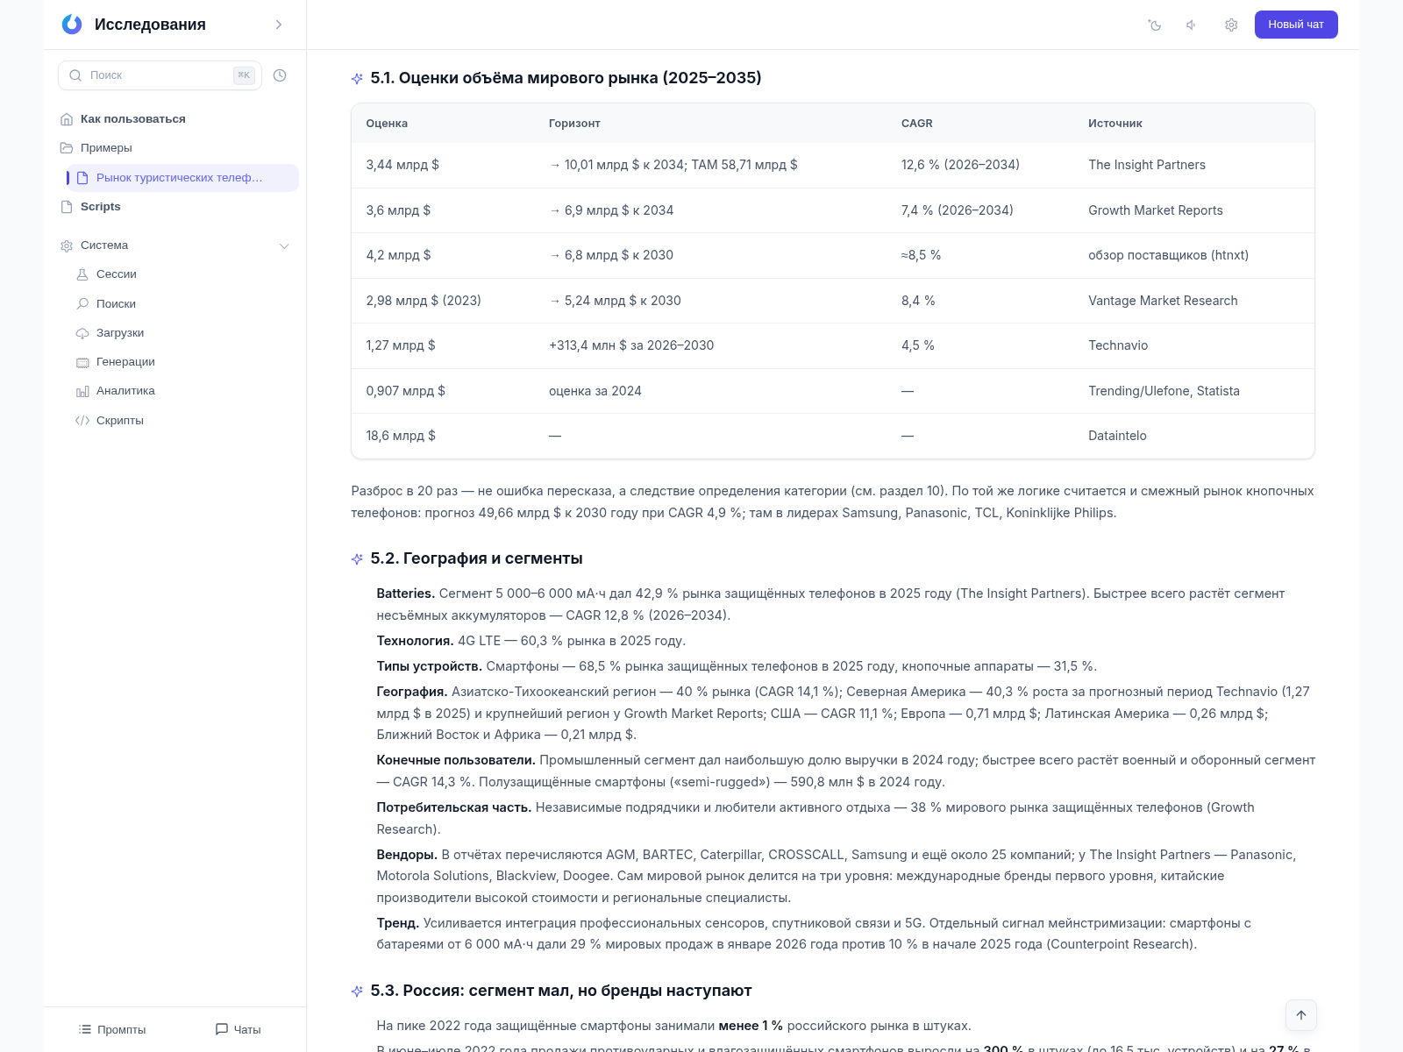This screenshot has width=1403, height=1052.
Task: Toggle sound with the speaker icon
Action: point(1192,25)
